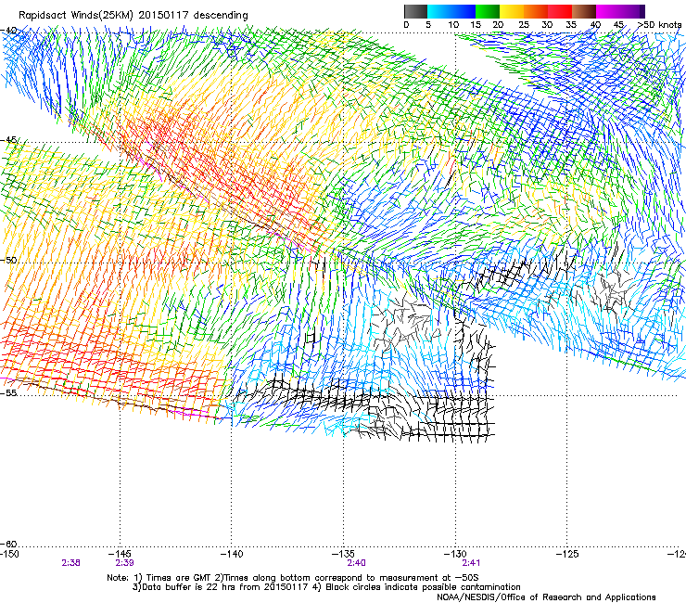Image resolution: width=686 pixels, height=603 pixels.
Task: Select the gray 0-5 knots legend swatch
Action: click(x=415, y=11)
